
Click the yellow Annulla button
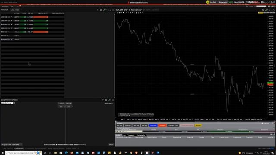pos(198,125)
